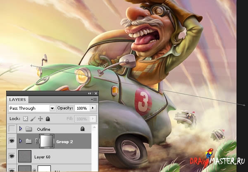Collapse Layers panel with double-arrow icon

pos(90,93)
